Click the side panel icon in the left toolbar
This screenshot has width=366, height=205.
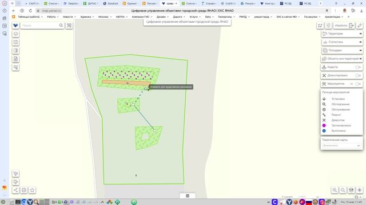15,51
